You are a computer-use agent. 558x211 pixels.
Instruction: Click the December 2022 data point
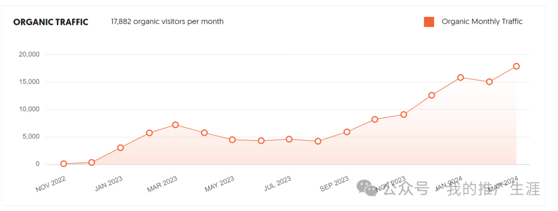tap(91, 163)
